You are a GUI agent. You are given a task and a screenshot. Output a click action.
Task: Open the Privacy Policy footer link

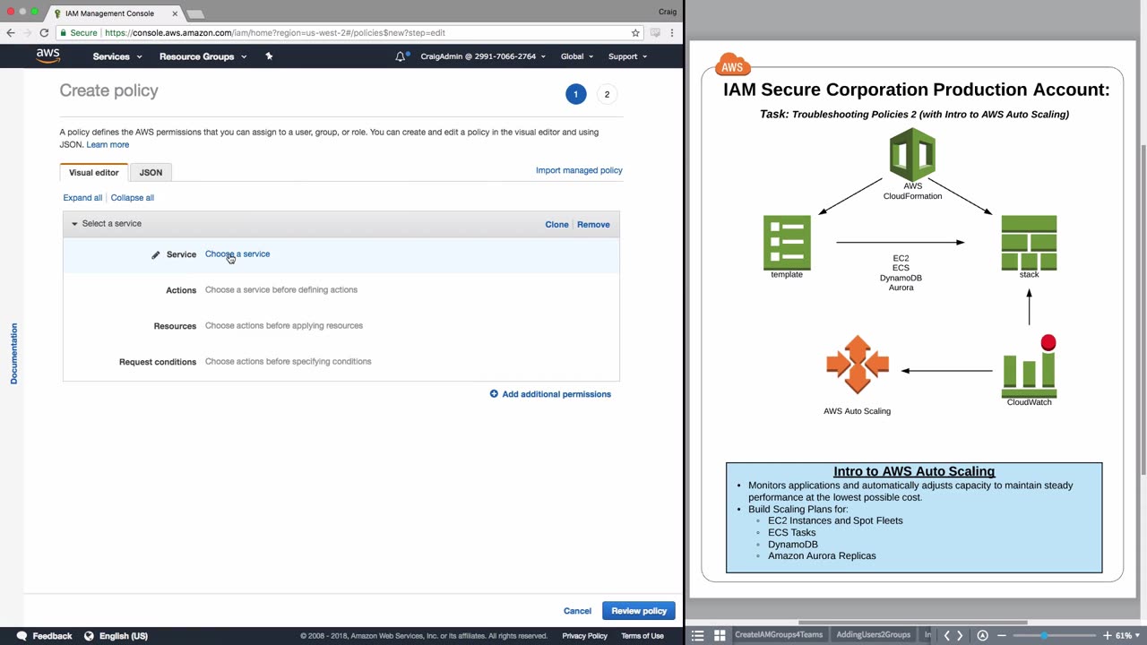click(x=585, y=636)
